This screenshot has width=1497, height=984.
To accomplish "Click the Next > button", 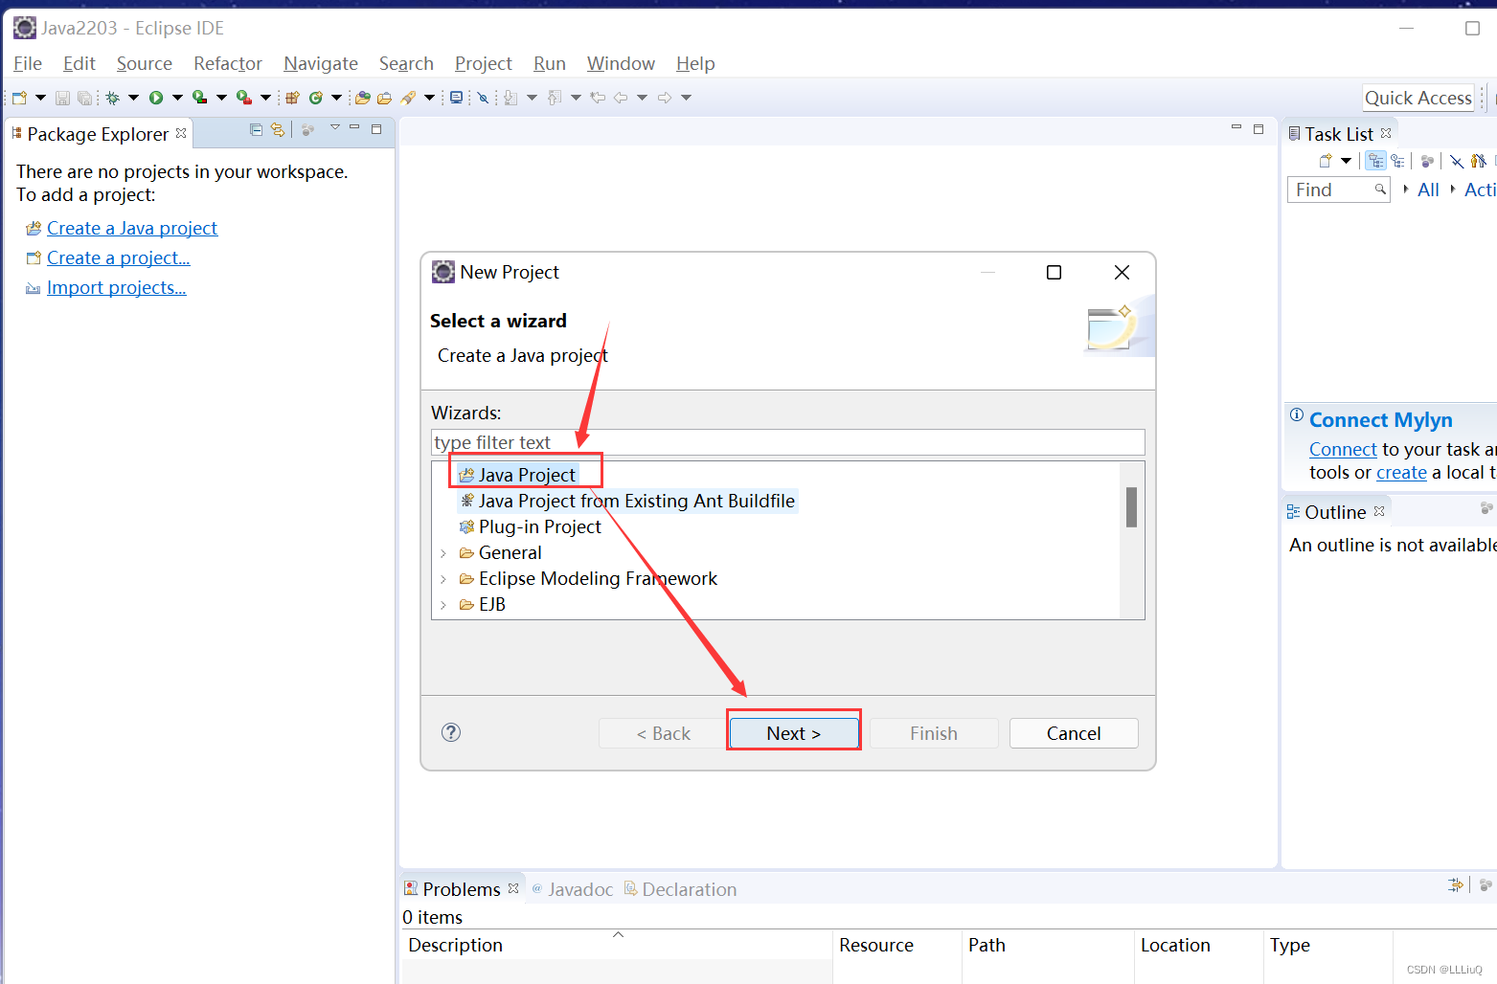I will [x=793, y=733].
